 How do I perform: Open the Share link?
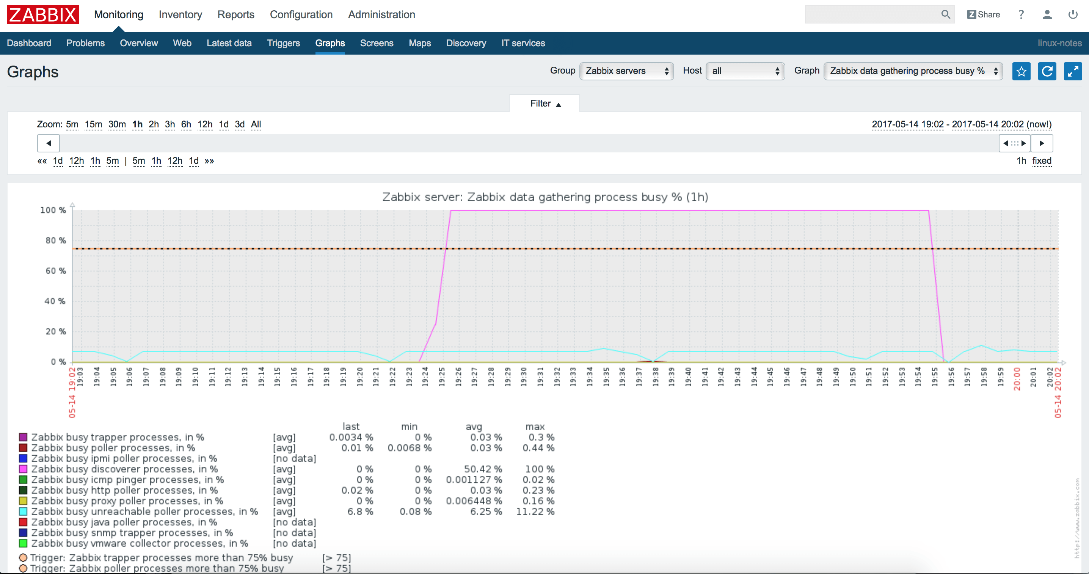(983, 14)
